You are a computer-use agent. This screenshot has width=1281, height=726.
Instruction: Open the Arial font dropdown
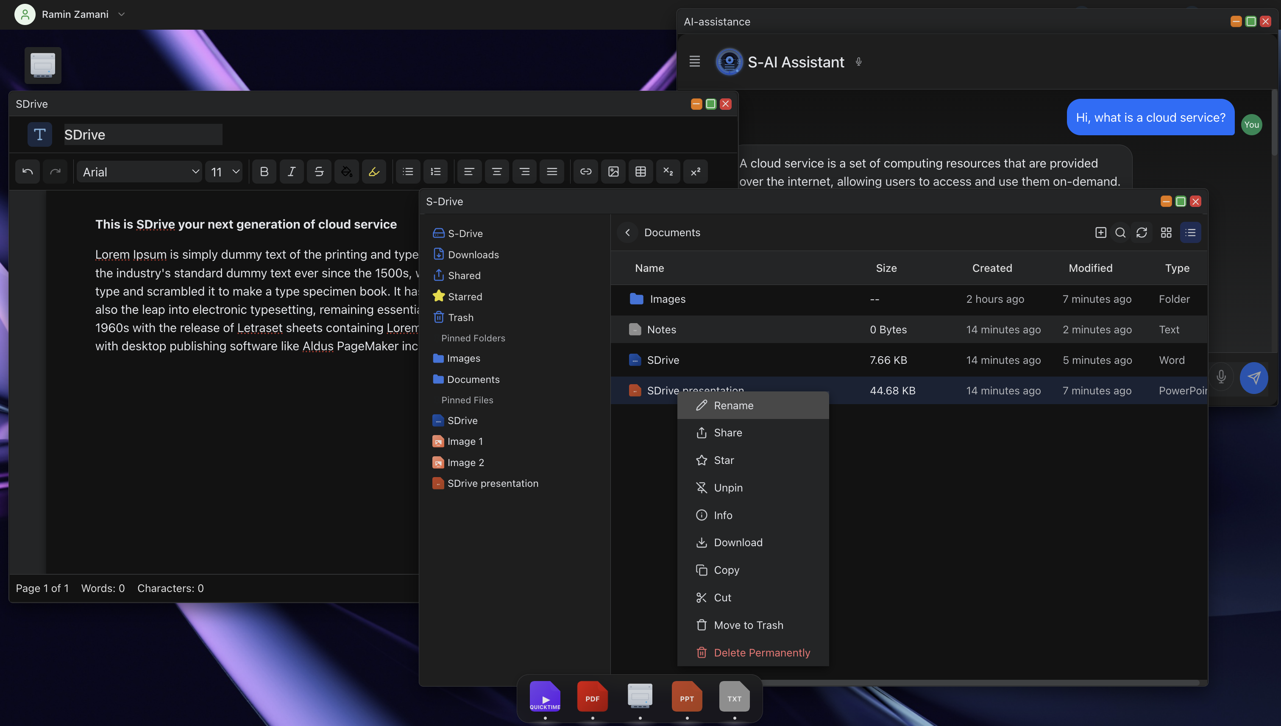click(139, 172)
